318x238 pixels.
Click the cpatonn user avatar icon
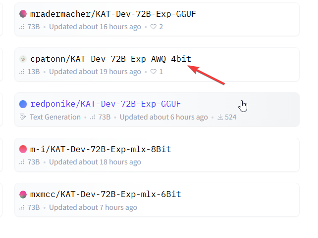pos(23,59)
